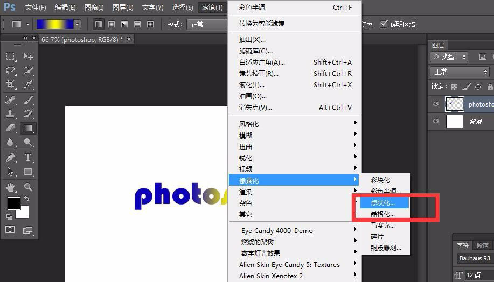
Task: Open the 图层(L) menu
Action: tap(123, 7)
